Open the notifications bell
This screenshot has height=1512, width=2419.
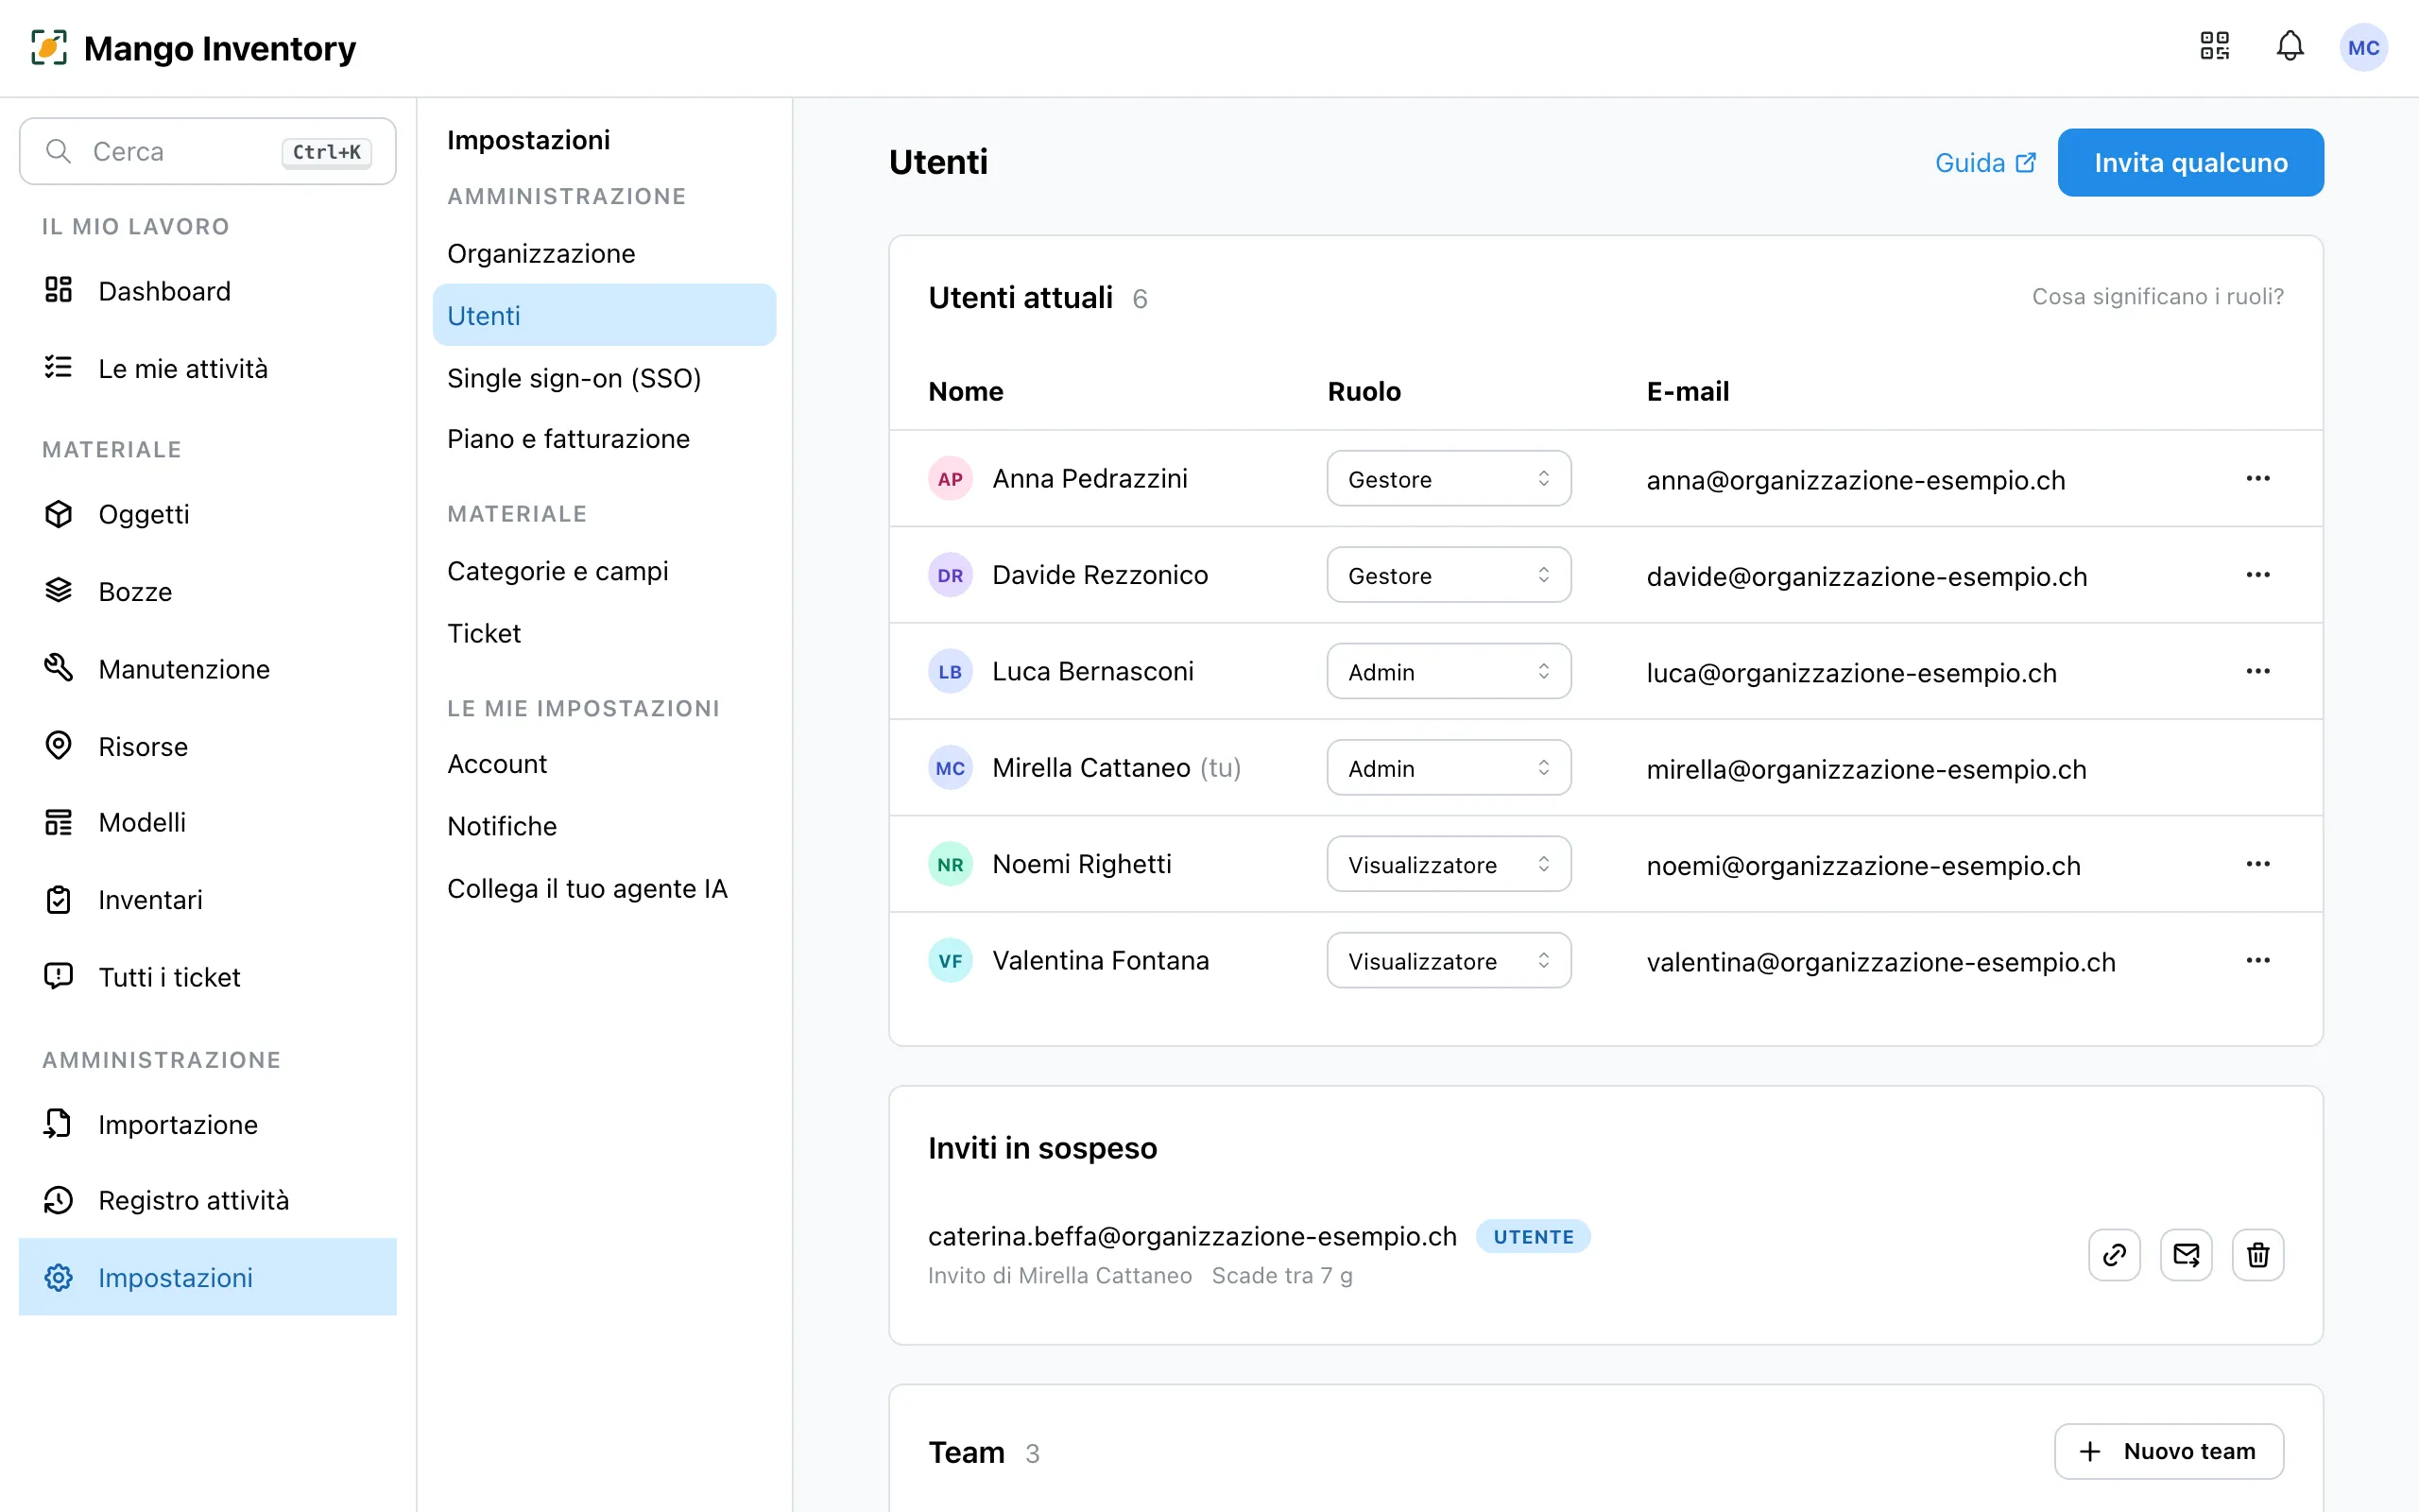[x=2289, y=47]
